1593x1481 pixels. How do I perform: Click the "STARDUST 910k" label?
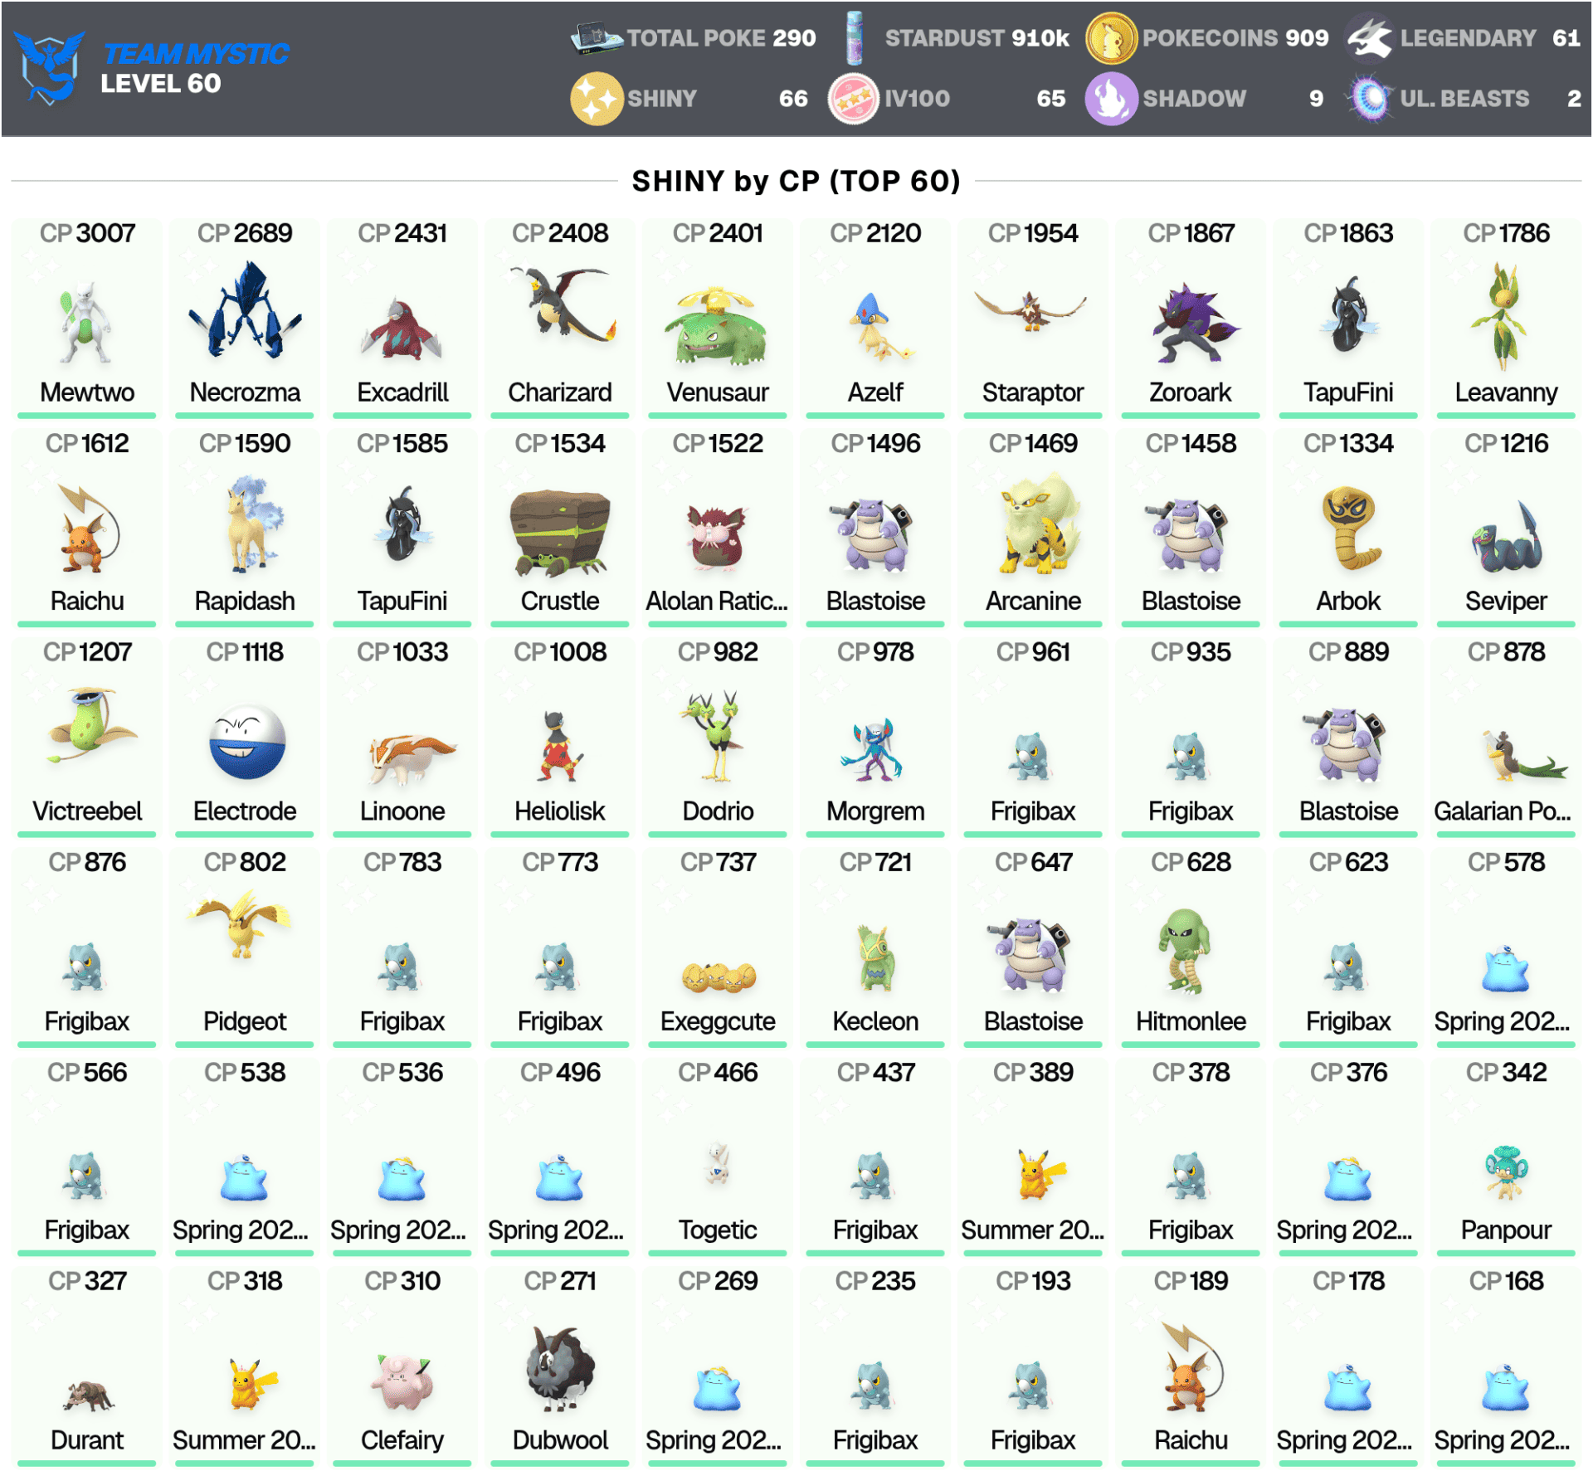pos(977,38)
